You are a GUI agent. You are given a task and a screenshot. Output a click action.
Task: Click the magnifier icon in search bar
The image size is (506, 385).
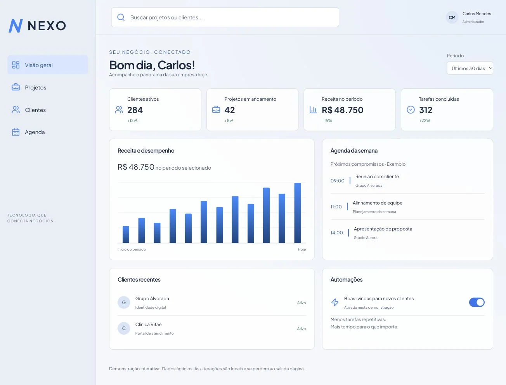(121, 17)
